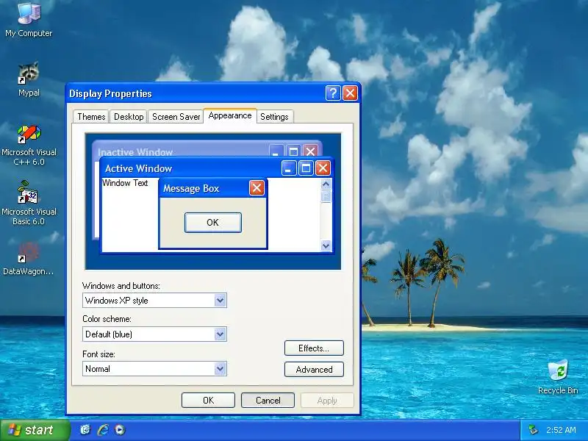
Task: Switch to the Screen Saver tab
Action: pyautogui.click(x=176, y=117)
